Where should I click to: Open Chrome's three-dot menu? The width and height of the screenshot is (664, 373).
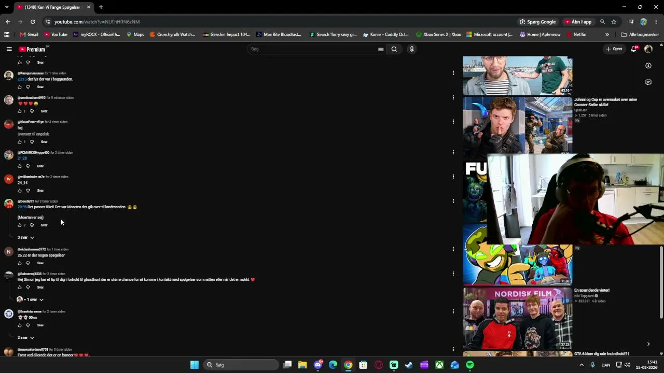[x=656, y=22]
